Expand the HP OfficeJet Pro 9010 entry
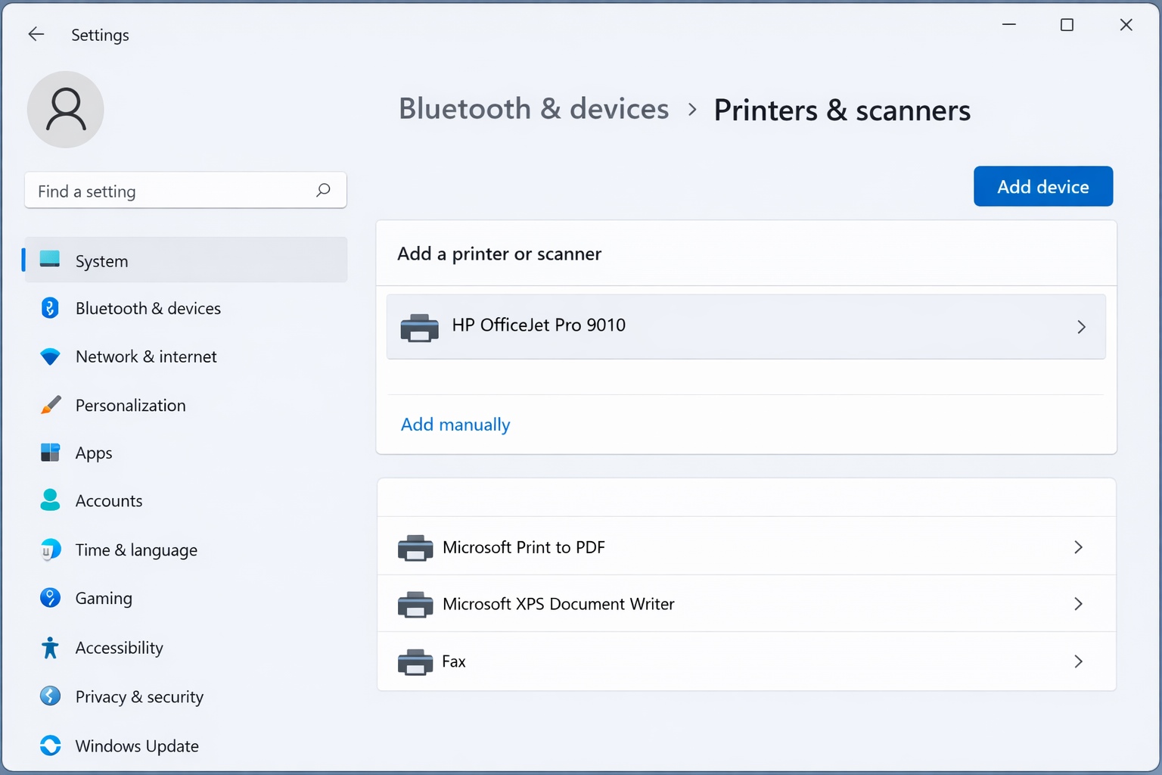1162x775 pixels. 1082,326
